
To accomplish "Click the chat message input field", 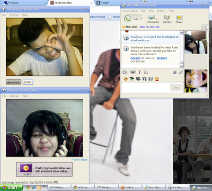I will 145,88.
